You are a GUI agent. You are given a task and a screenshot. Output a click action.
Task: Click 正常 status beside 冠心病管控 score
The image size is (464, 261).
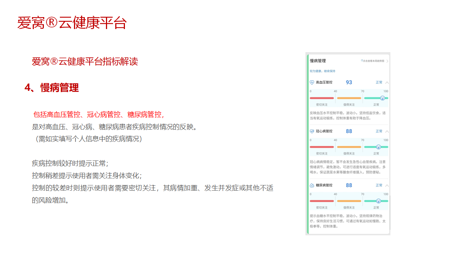379,131
